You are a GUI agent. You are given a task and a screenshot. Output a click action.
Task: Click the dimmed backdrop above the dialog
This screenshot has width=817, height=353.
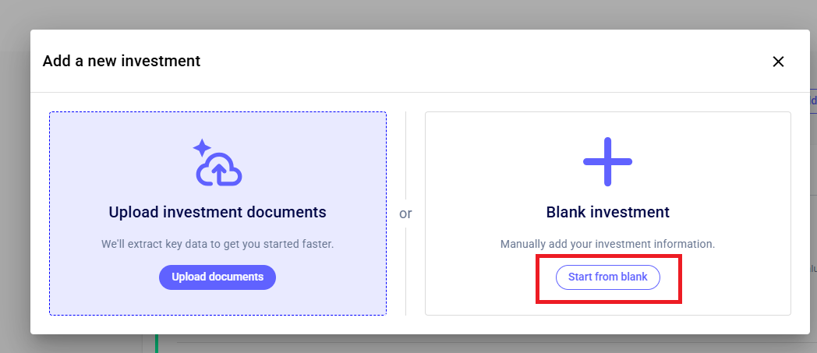click(390, 14)
